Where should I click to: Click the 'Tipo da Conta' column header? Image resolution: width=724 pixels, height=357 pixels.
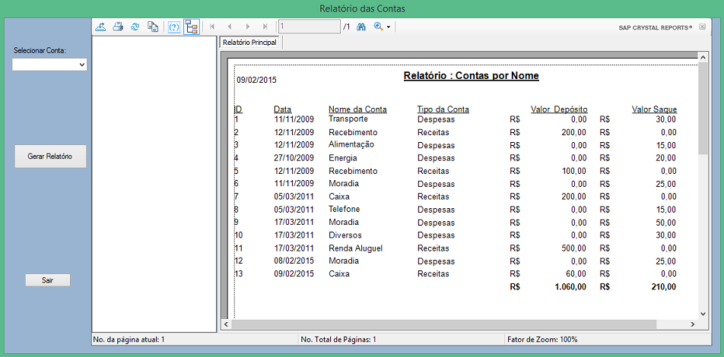click(x=443, y=109)
